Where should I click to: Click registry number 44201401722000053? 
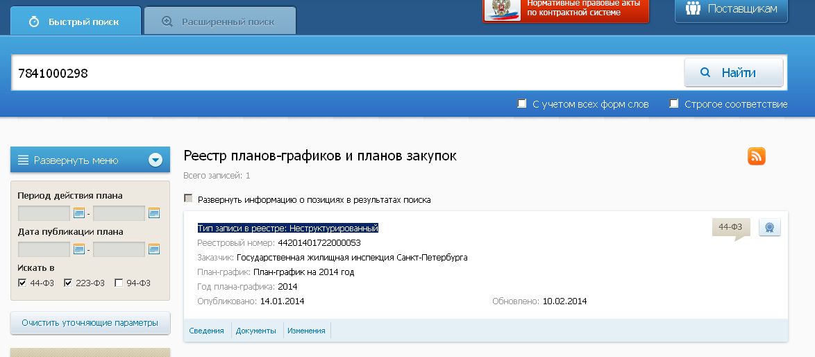pos(319,242)
